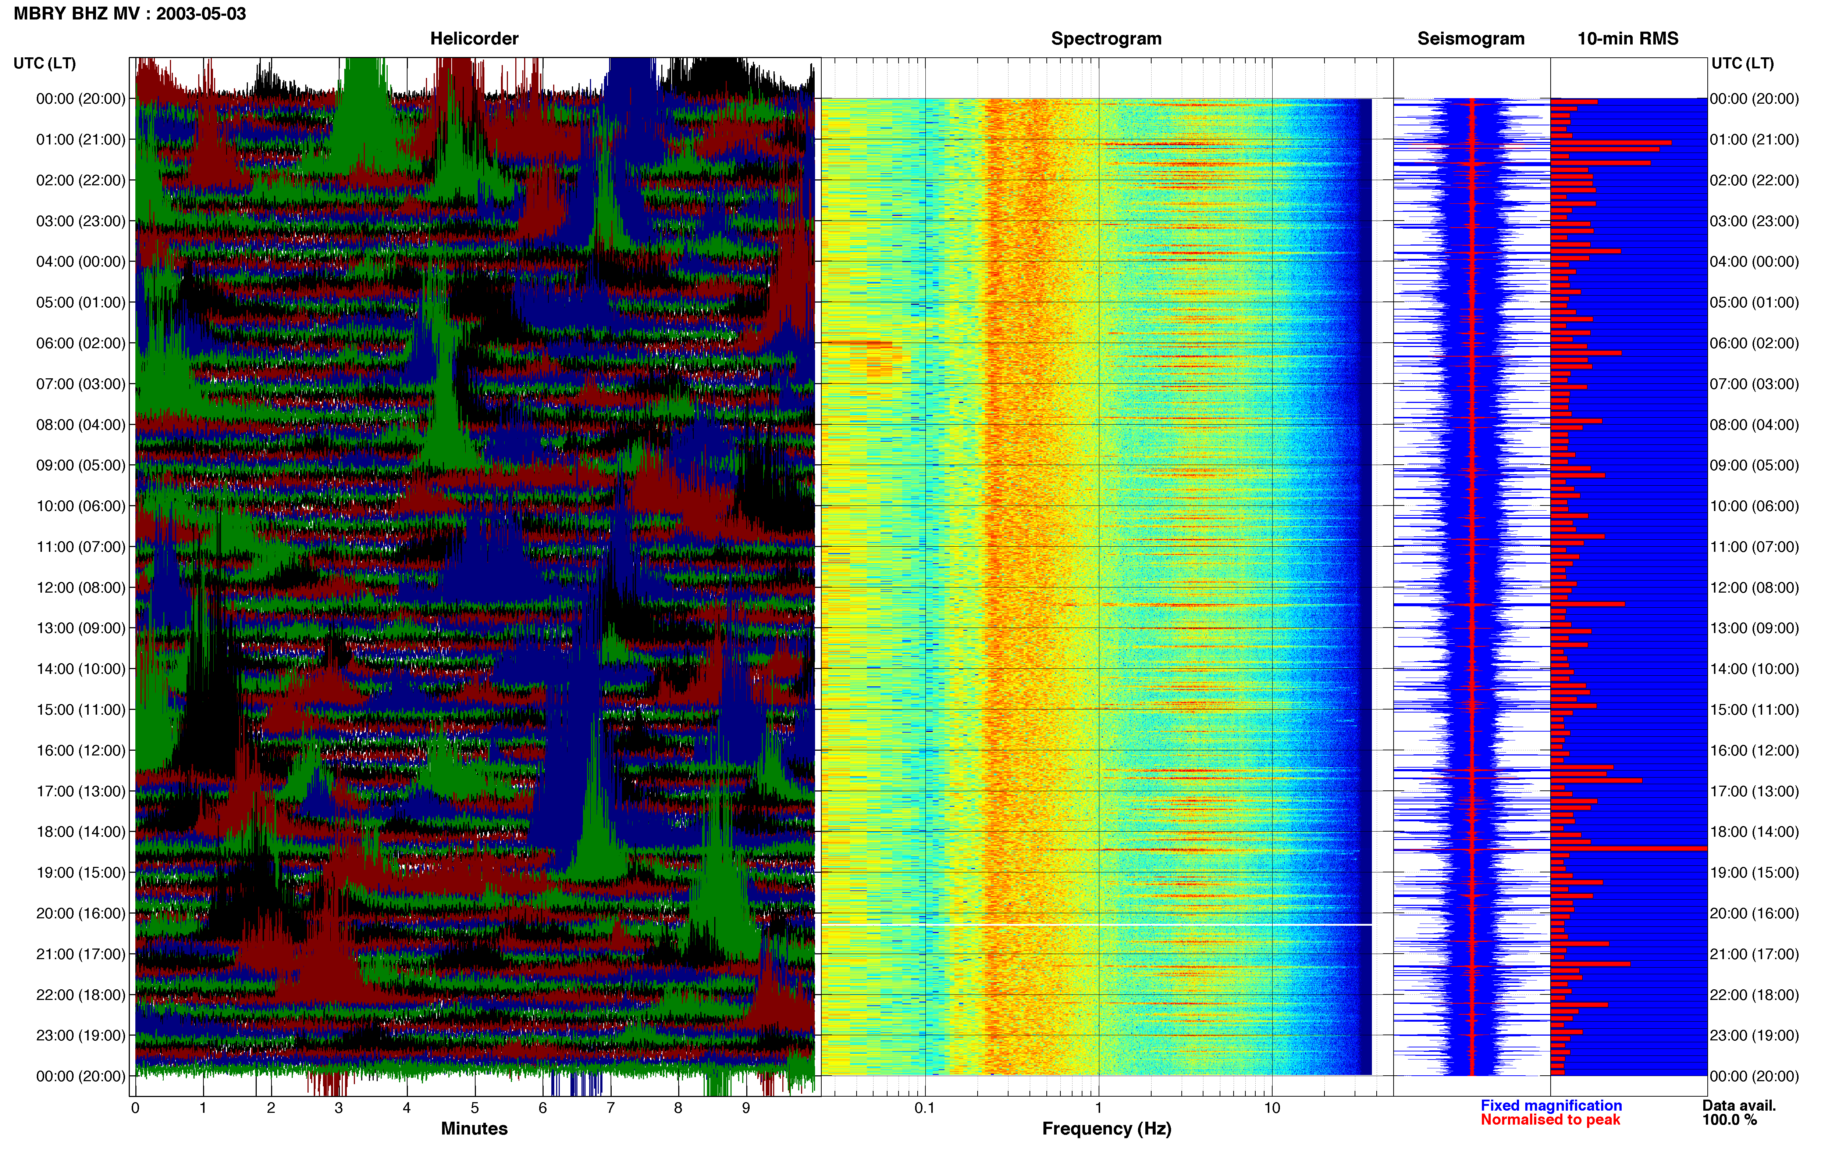This screenshot has height=1154, width=1846.
Task: Click the 'UTC (LT)' label beside the helicorder
Action: coord(45,63)
